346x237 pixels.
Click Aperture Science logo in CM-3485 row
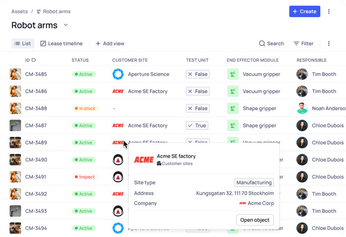[x=118, y=74]
